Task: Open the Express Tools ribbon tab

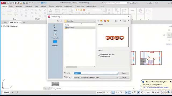Action: click(79, 6)
